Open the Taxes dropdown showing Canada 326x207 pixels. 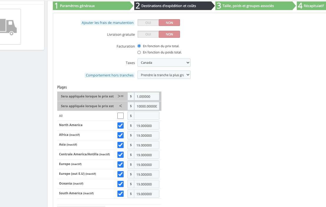click(164, 63)
